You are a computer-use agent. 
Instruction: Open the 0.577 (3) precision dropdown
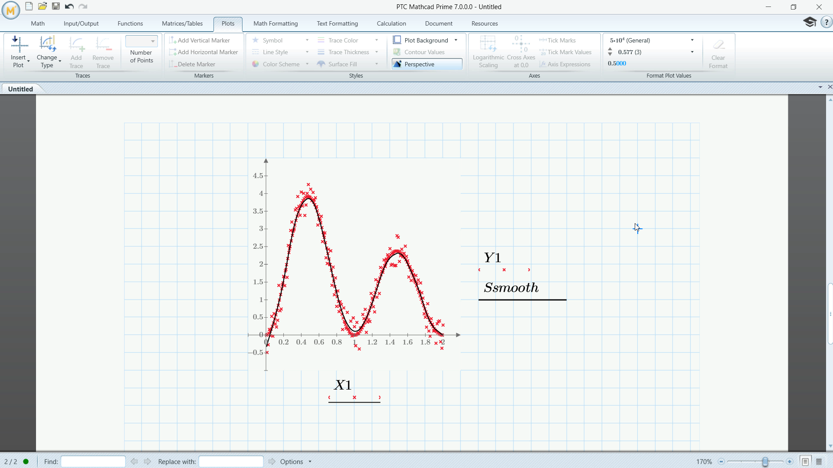(692, 52)
